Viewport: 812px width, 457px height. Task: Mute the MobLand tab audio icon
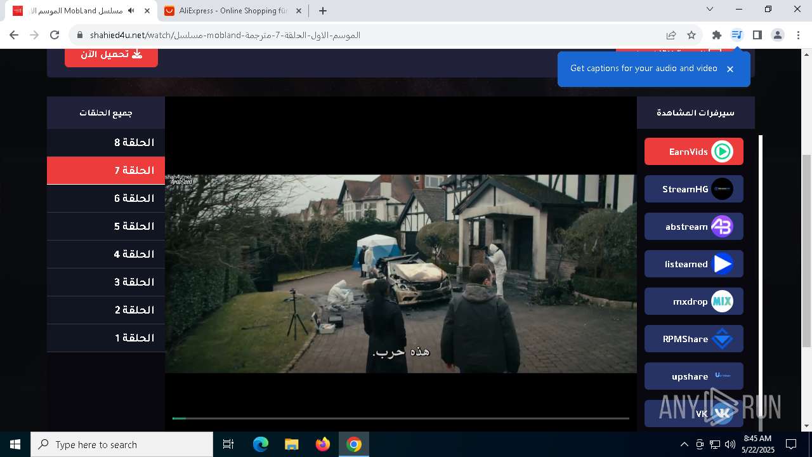point(131,11)
